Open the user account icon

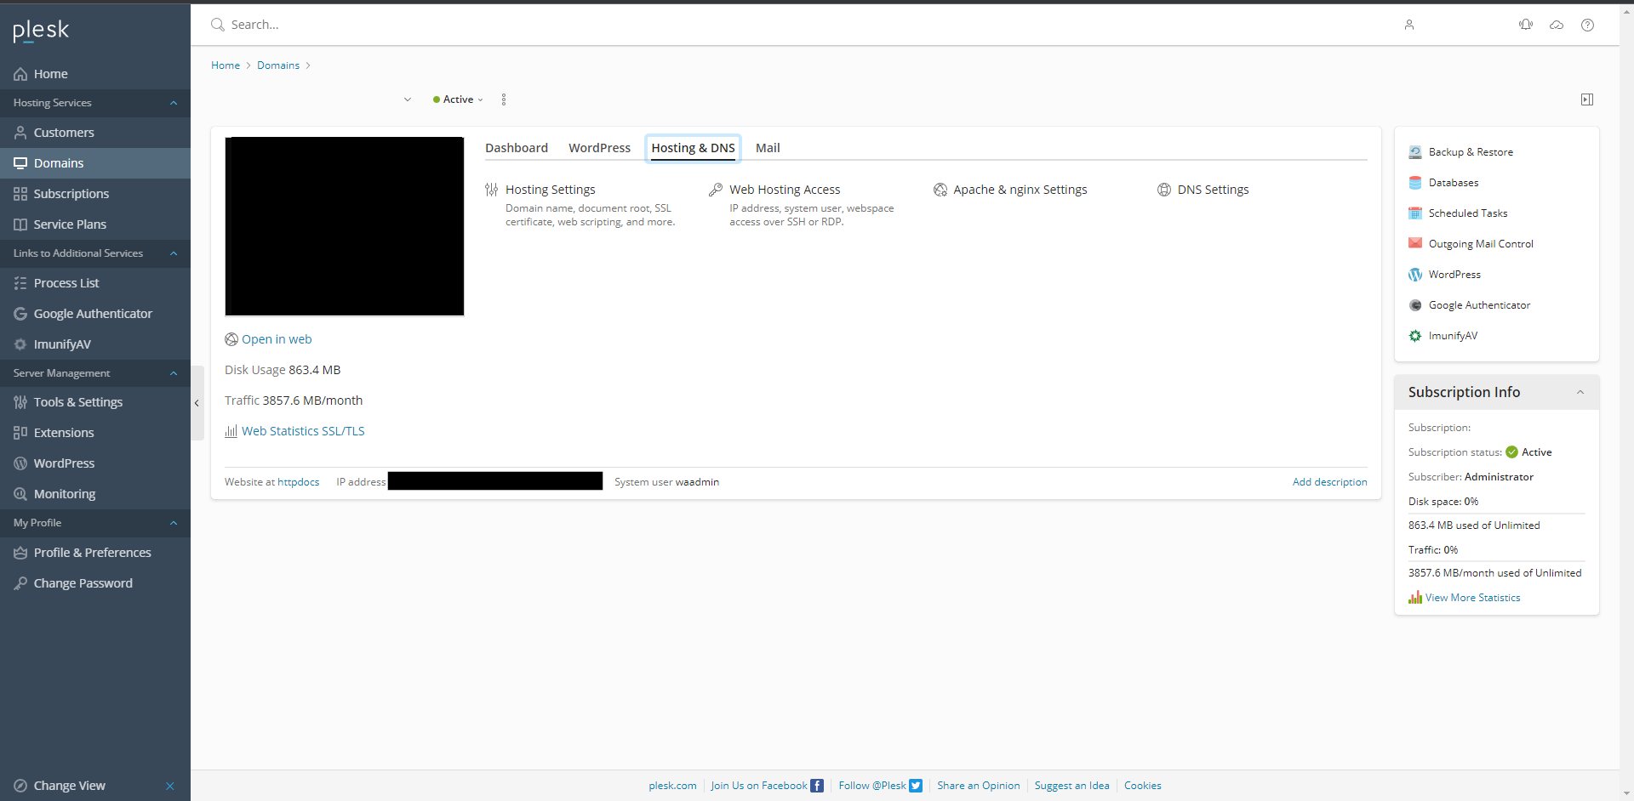(1409, 25)
